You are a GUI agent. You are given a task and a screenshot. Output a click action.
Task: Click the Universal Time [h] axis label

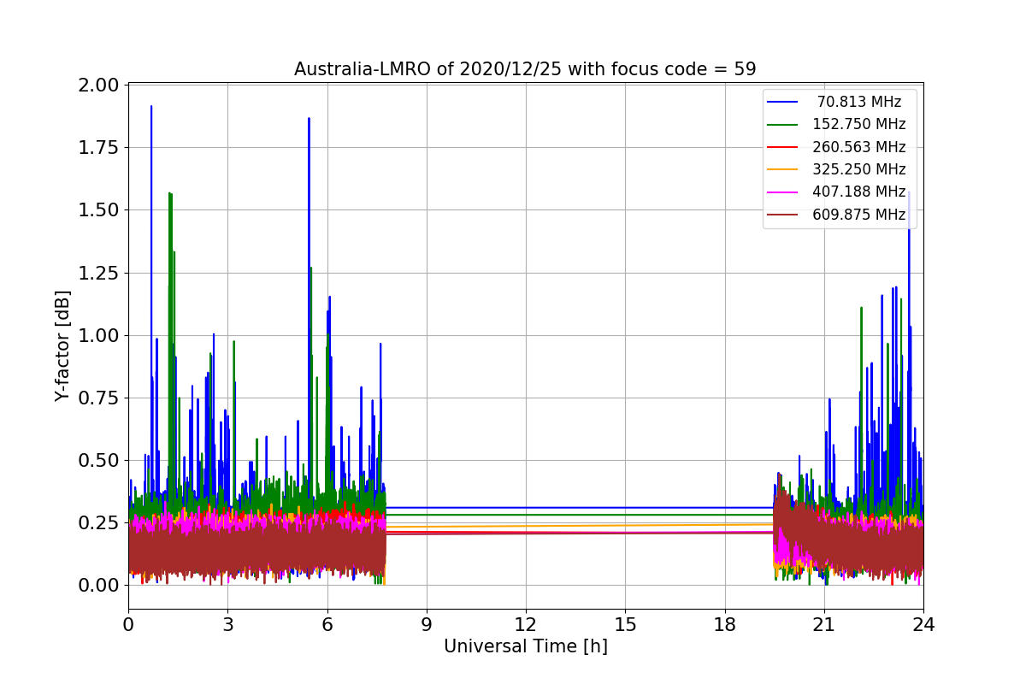(x=525, y=647)
